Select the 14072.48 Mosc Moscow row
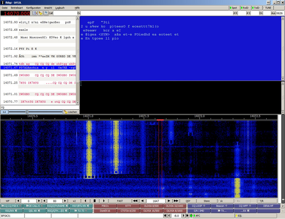The height and width of the screenshot is (219, 285). 38,37
